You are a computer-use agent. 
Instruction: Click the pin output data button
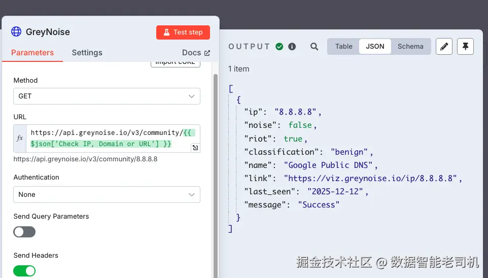pyautogui.click(x=465, y=46)
